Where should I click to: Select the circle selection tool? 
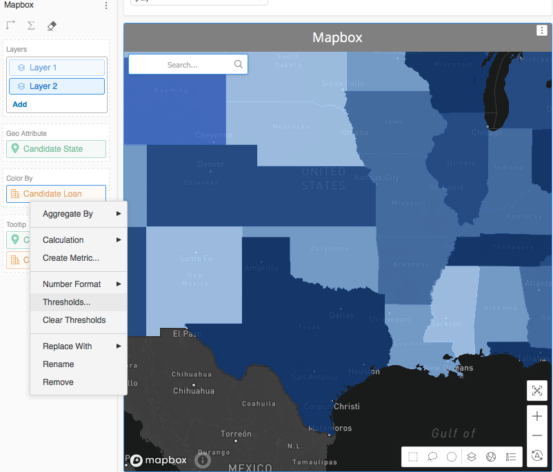(451, 456)
